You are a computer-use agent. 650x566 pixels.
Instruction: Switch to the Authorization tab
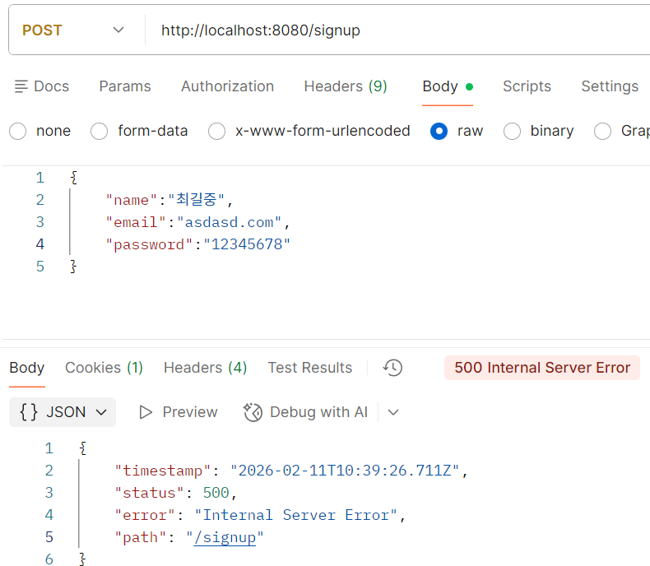point(227,86)
